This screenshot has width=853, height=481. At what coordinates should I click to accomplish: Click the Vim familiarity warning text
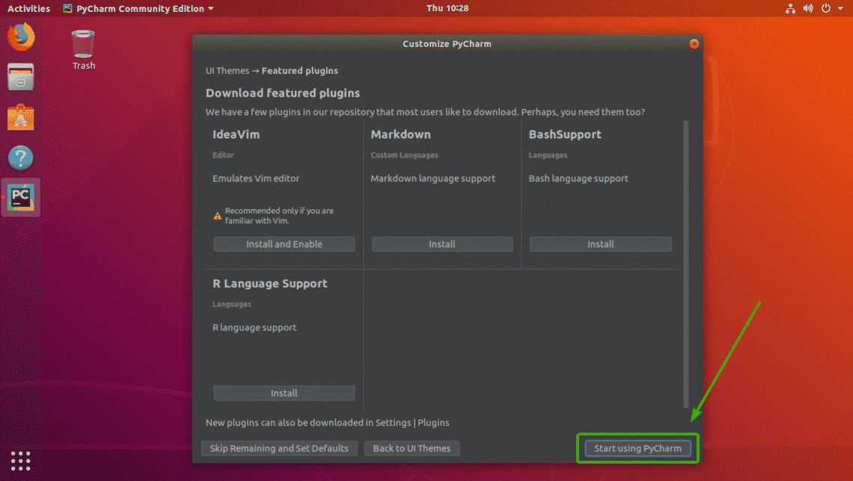[x=280, y=216]
